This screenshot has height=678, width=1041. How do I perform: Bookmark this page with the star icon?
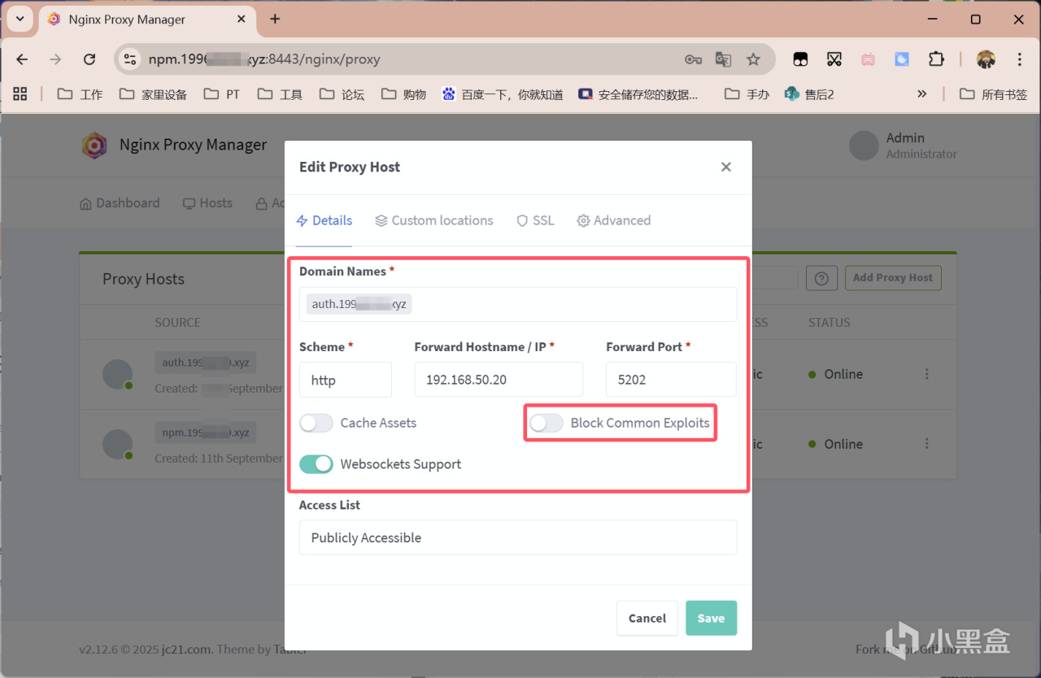tap(753, 59)
